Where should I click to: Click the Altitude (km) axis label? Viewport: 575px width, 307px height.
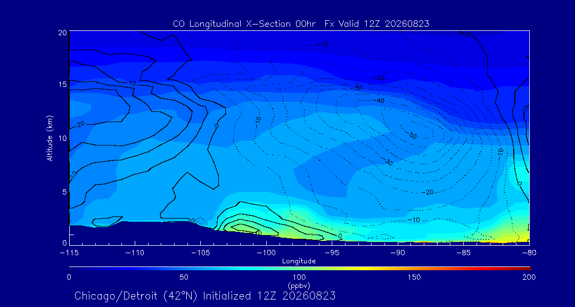click(x=50, y=138)
